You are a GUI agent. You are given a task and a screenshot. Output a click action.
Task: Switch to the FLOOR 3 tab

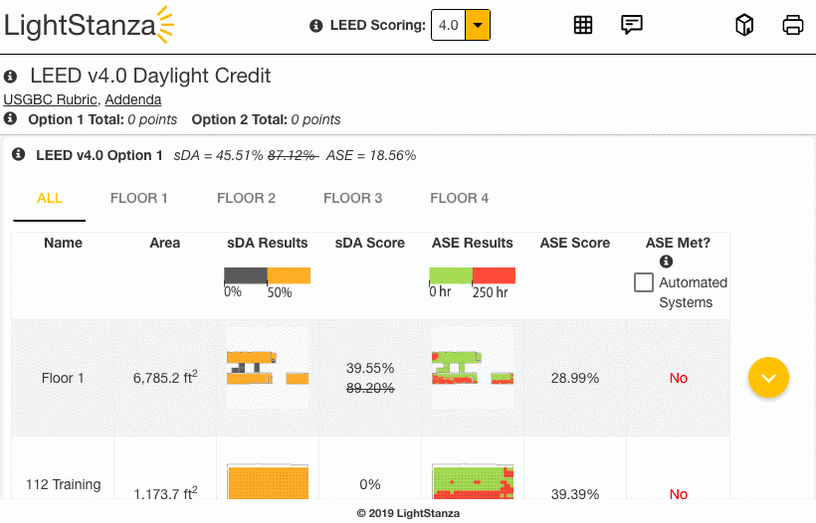(x=353, y=198)
